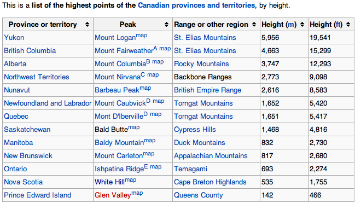
Task: Follow the Mount Fairweather peak link
Action: coord(124,51)
